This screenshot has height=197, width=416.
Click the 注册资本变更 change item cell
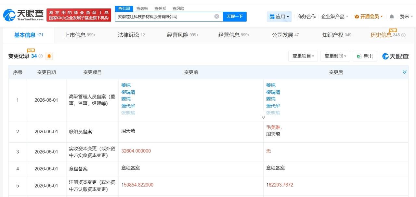pos(92,186)
